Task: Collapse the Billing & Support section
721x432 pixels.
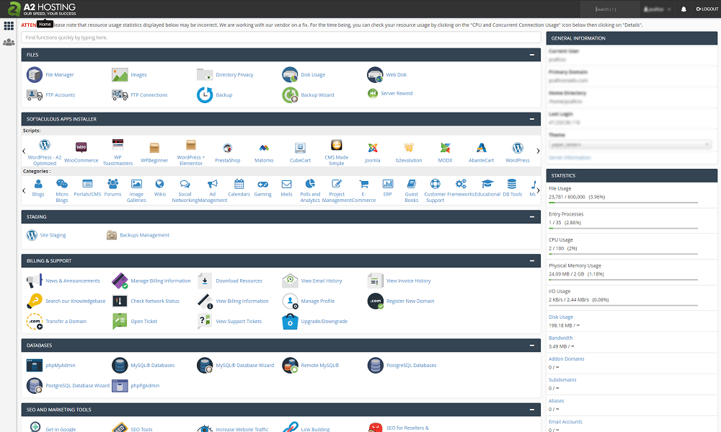Action: pyautogui.click(x=532, y=261)
